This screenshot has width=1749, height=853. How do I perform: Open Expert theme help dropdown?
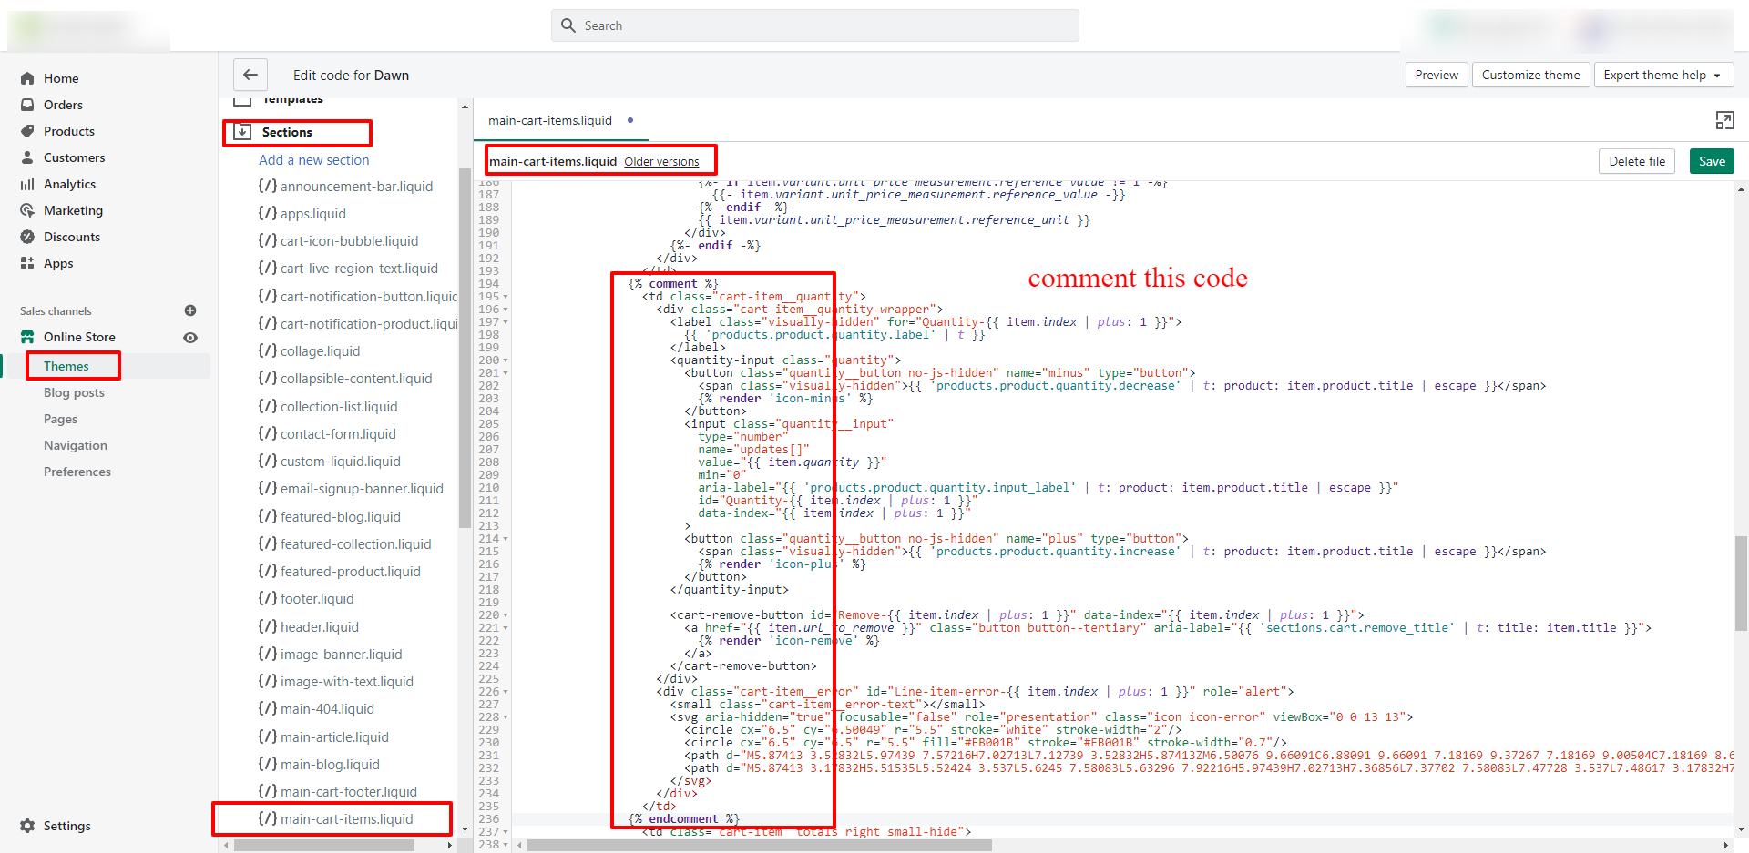1662,75
